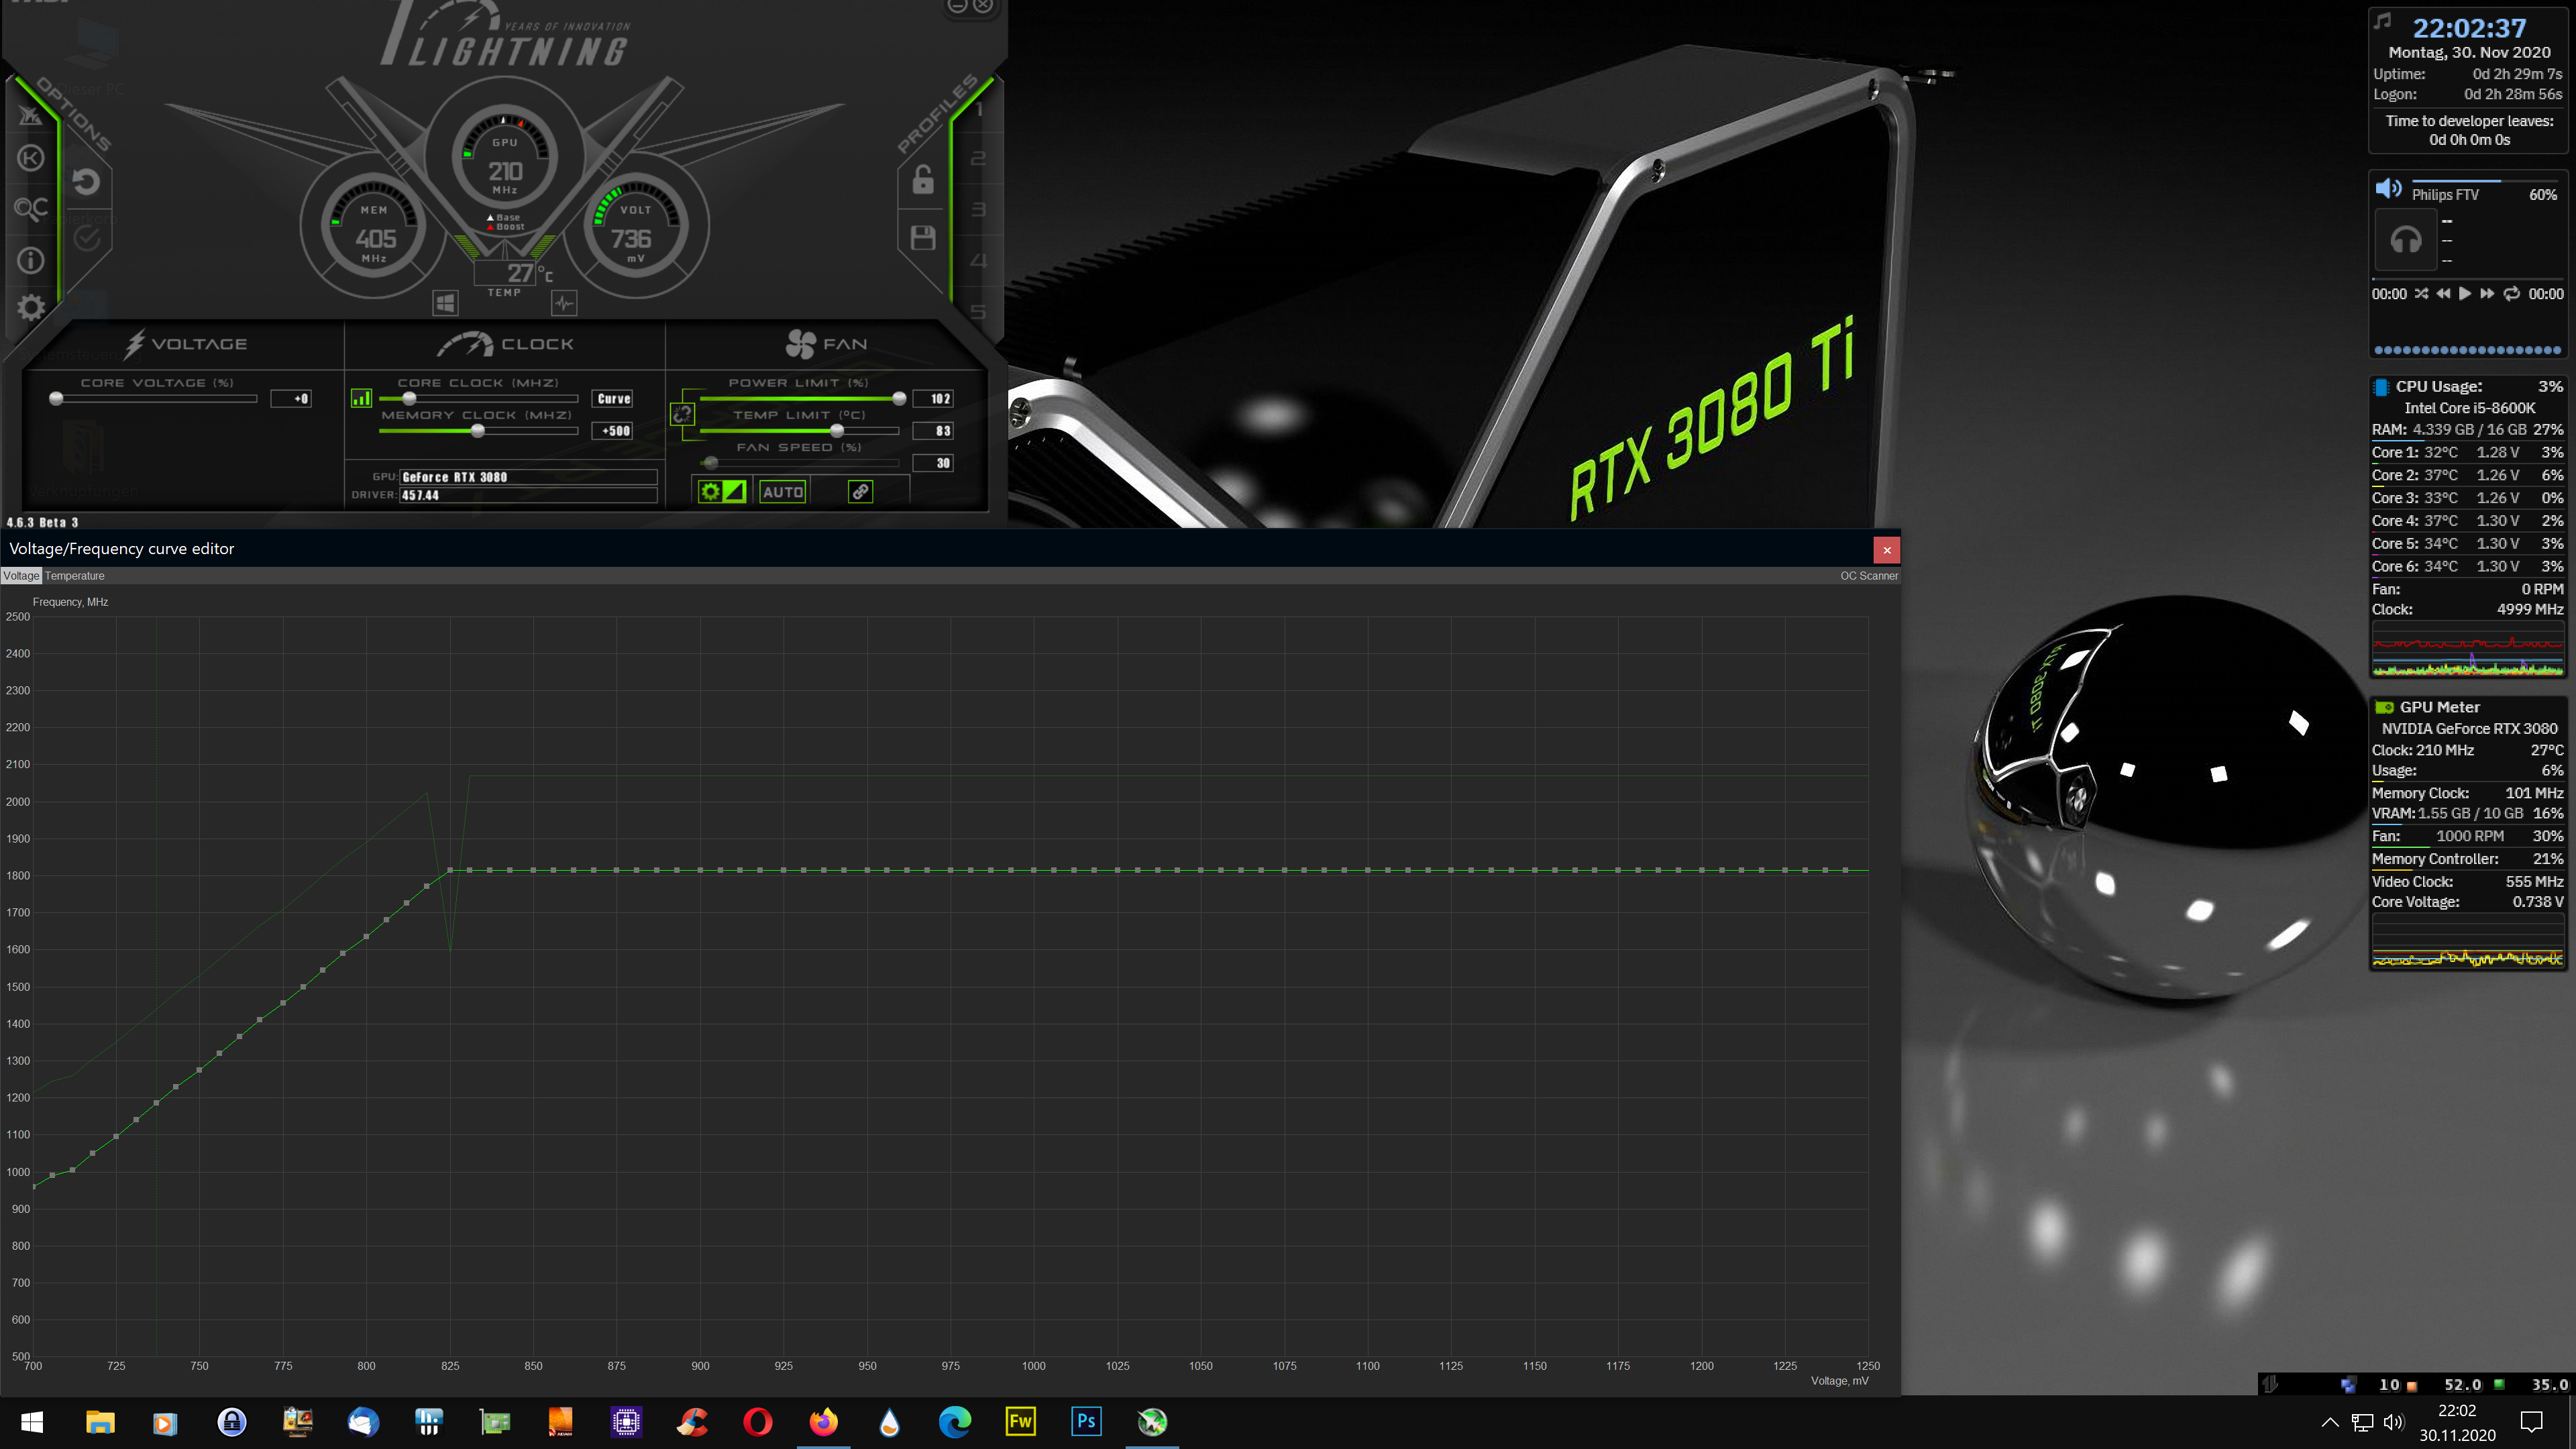This screenshot has width=2576, height=1449.
Task: Click the Temp Limit slider handle
Action: point(837,430)
